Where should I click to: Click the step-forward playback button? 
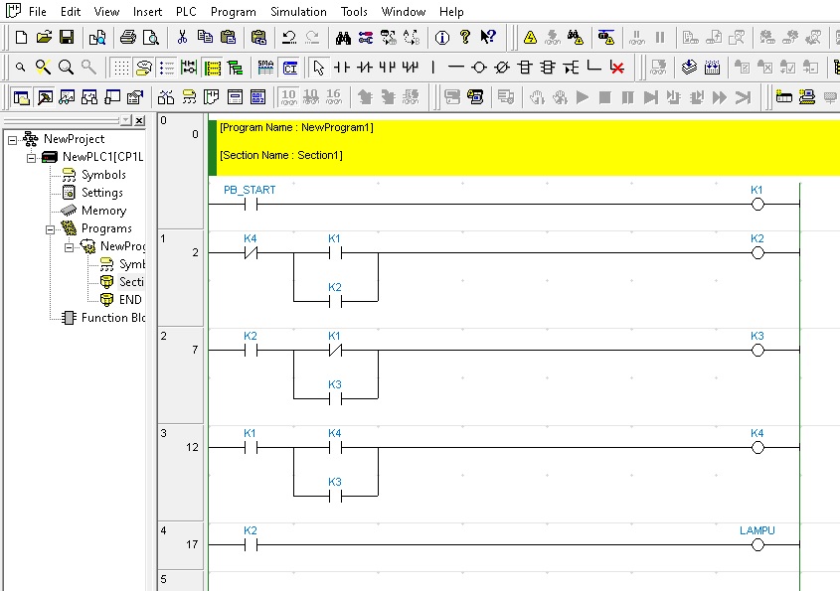tap(651, 97)
